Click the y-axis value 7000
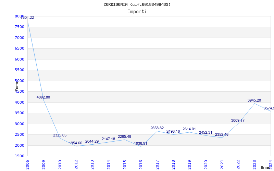Image resolution: width=274 pixels, height=171 pixels. click(20, 38)
